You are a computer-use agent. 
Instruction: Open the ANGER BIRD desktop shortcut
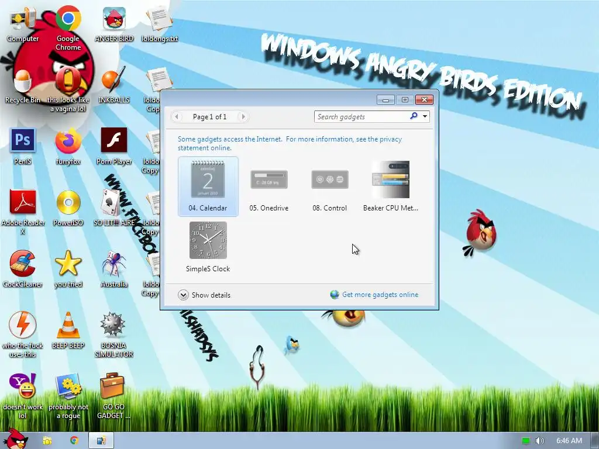pyautogui.click(x=114, y=25)
